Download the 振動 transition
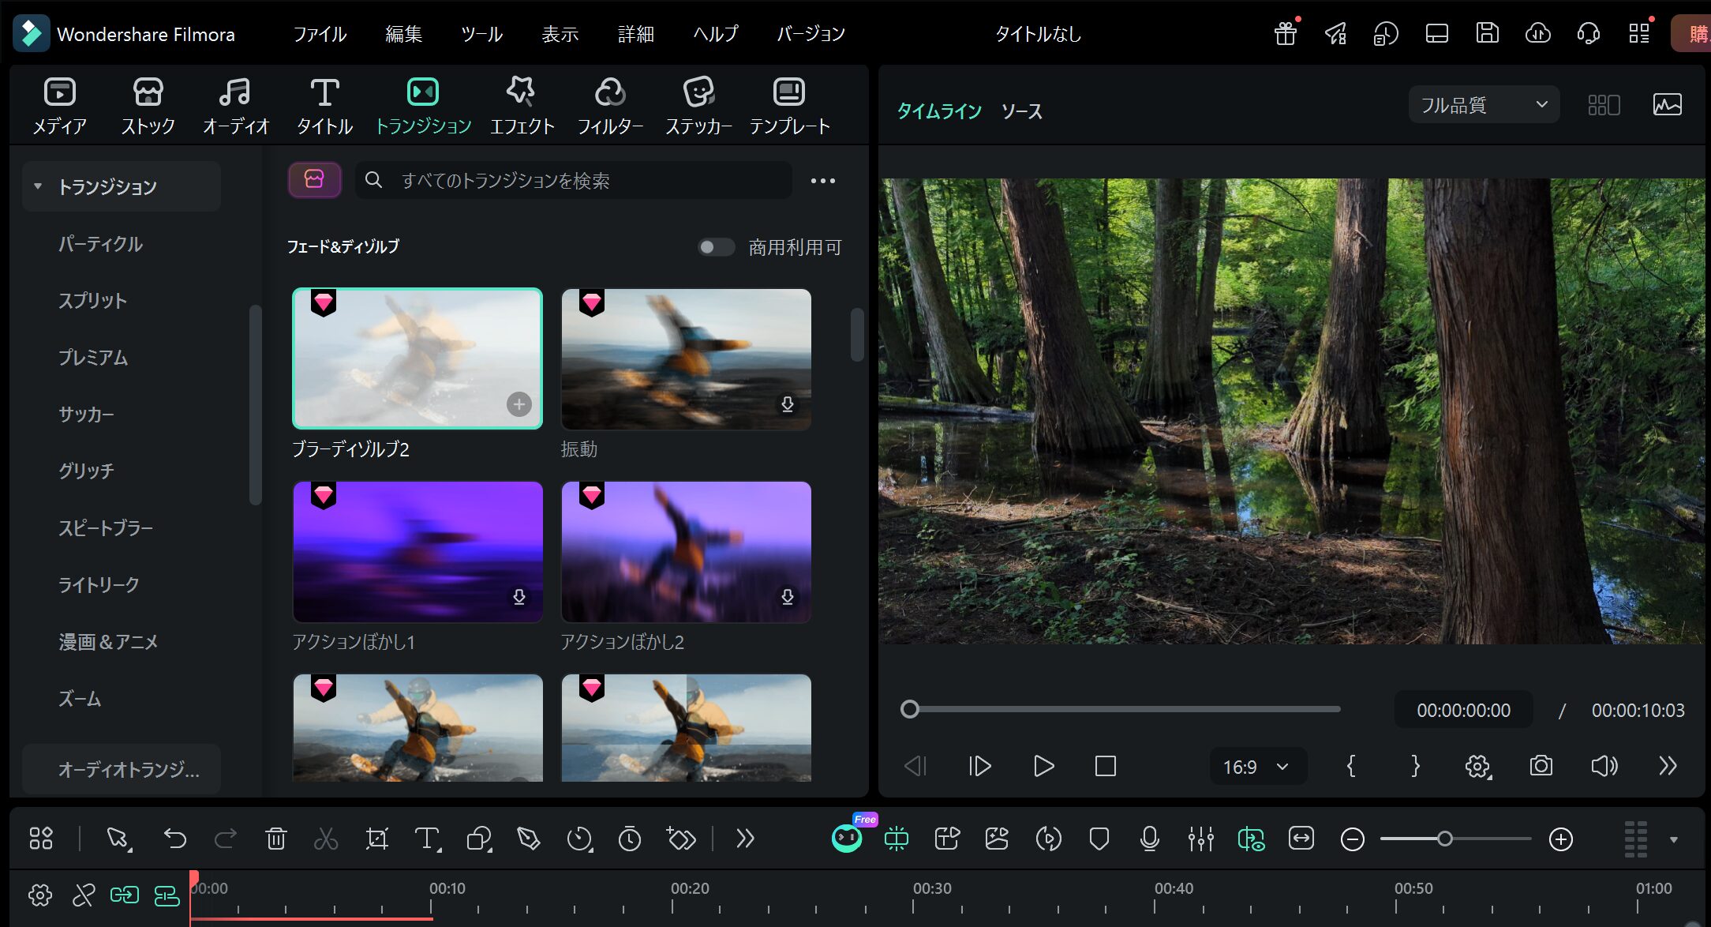The width and height of the screenshot is (1711, 927). (x=787, y=404)
